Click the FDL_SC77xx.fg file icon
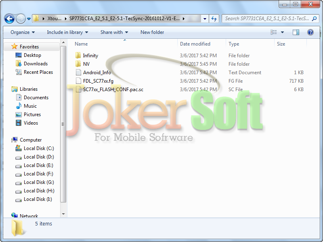Image resolution: width=323 pixels, height=242 pixels. [x=78, y=81]
